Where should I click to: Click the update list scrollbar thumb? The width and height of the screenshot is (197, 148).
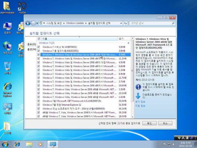coord(132,71)
